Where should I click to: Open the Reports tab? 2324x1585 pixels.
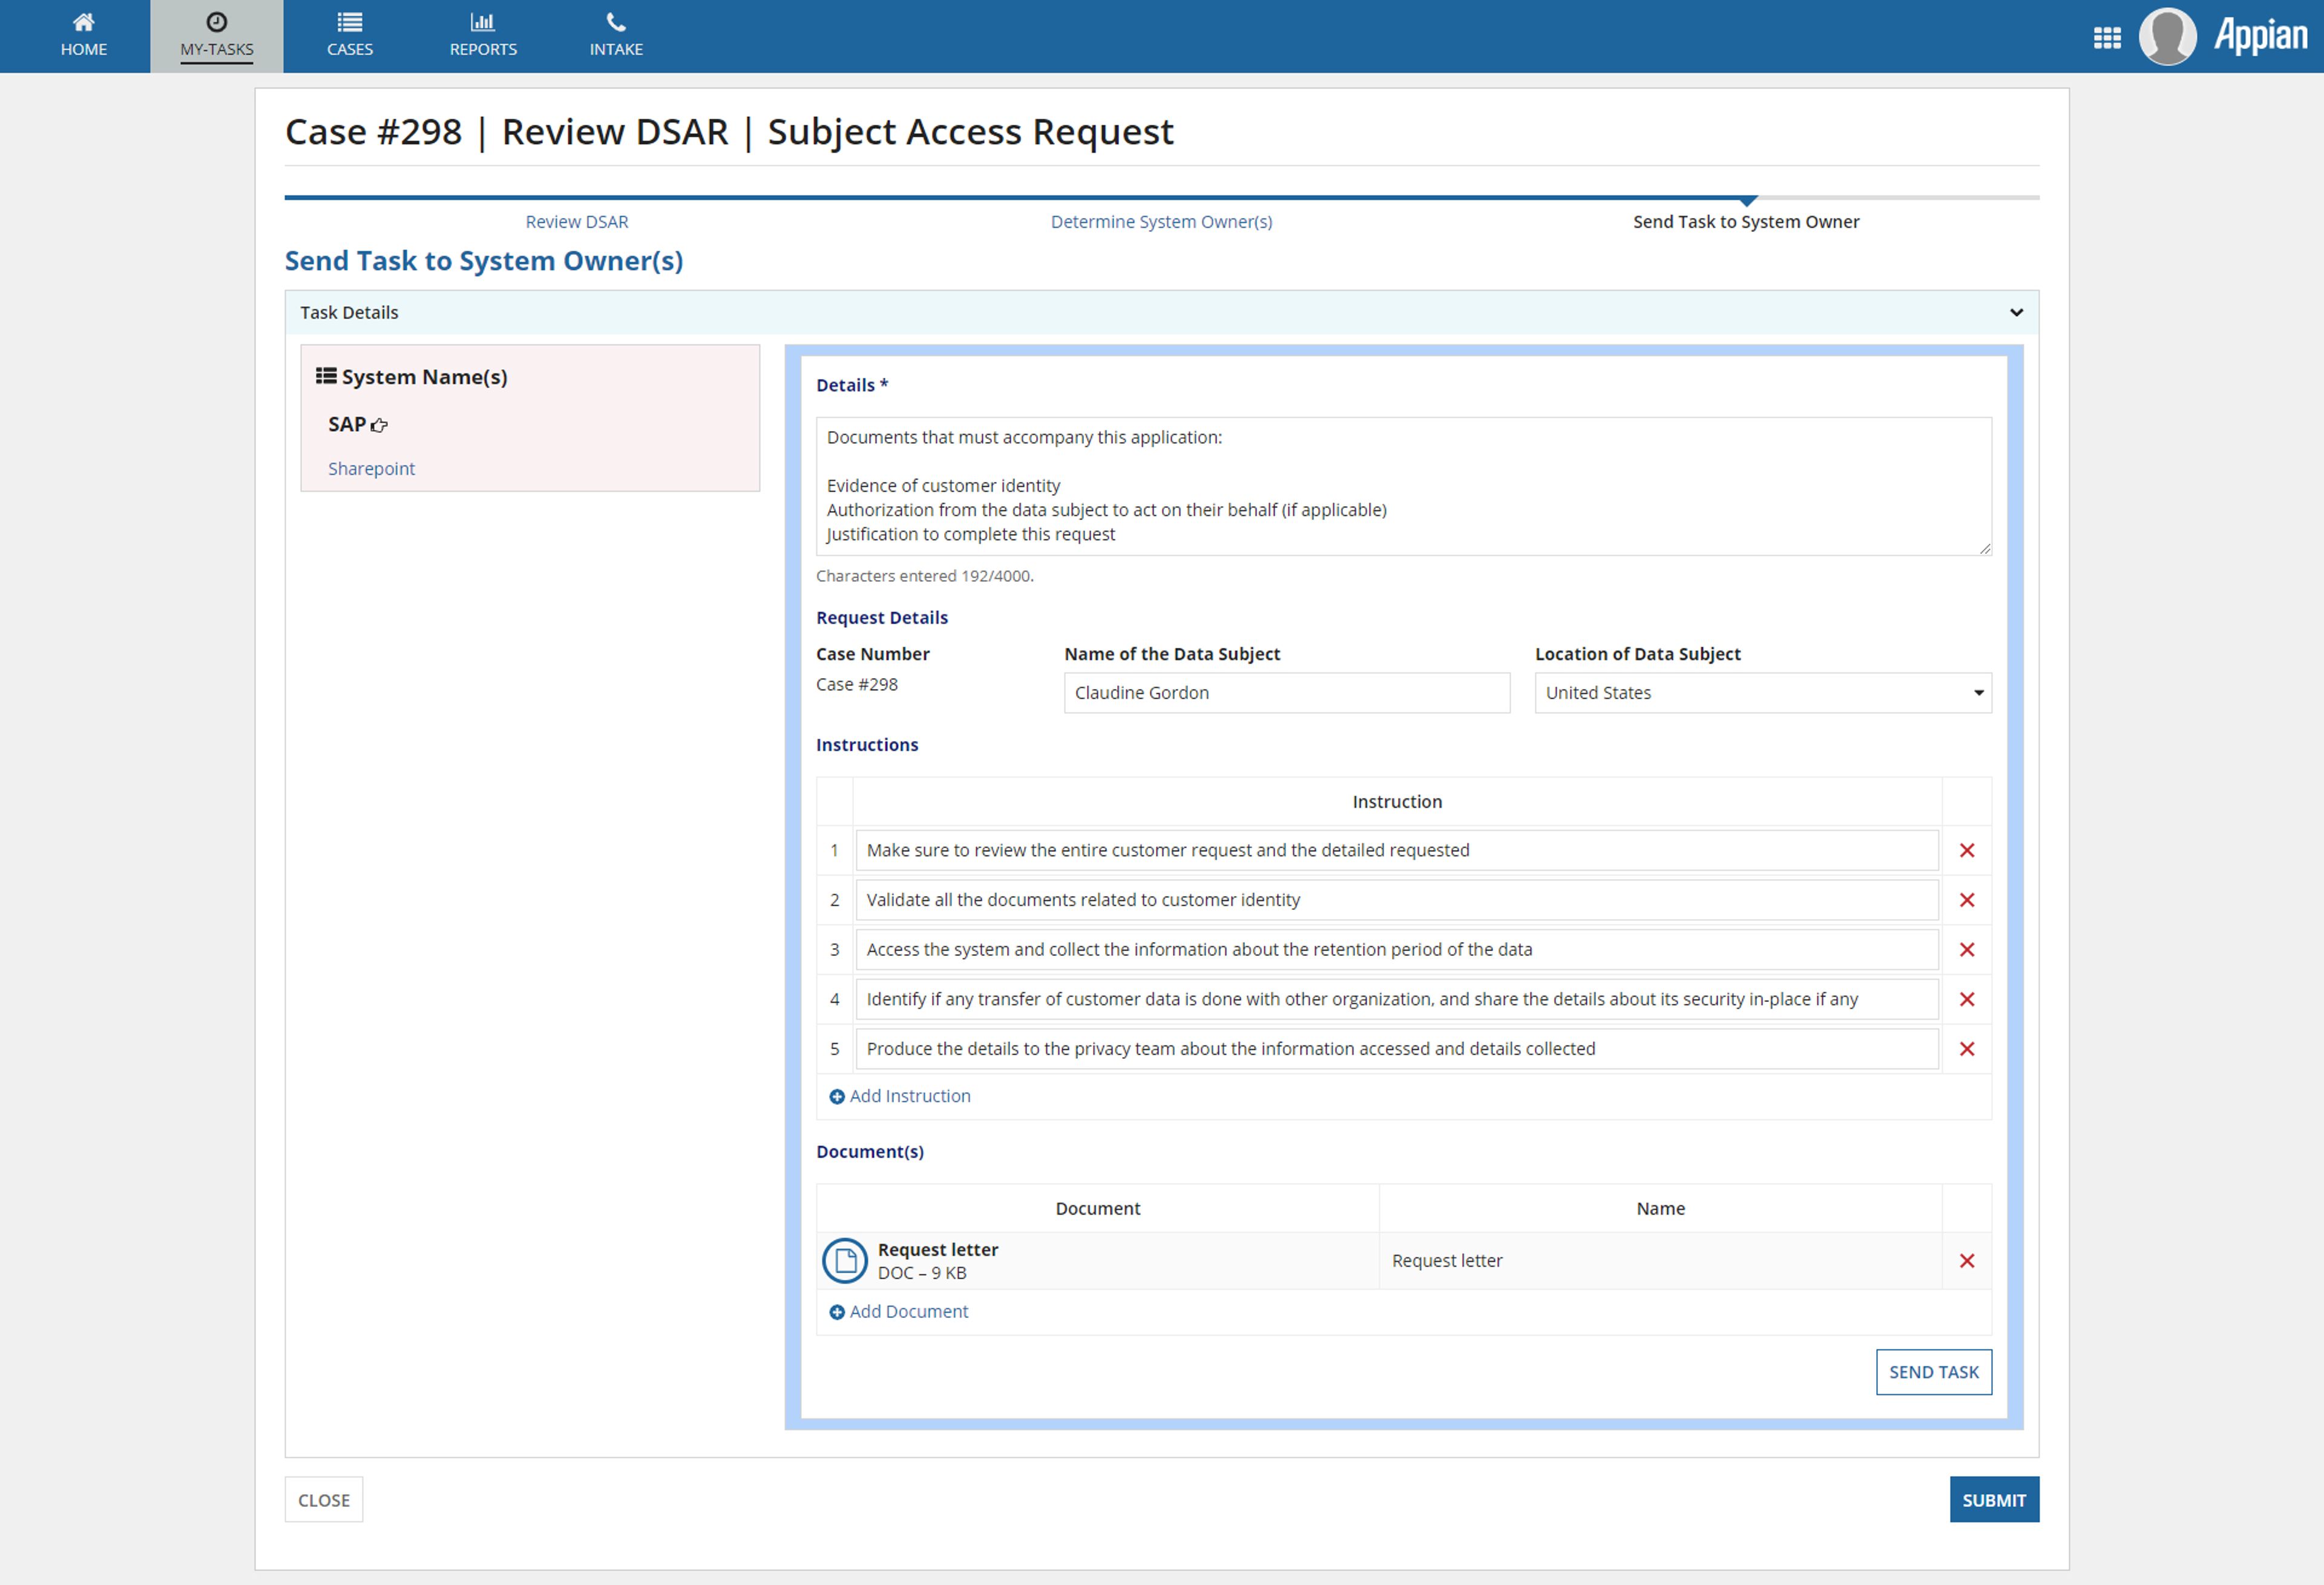pyautogui.click(x=483, y=36)
